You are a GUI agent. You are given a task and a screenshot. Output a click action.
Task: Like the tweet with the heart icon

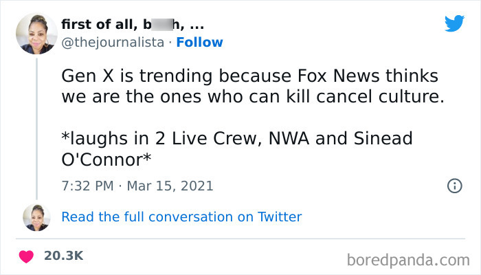[x=27, y=256]
